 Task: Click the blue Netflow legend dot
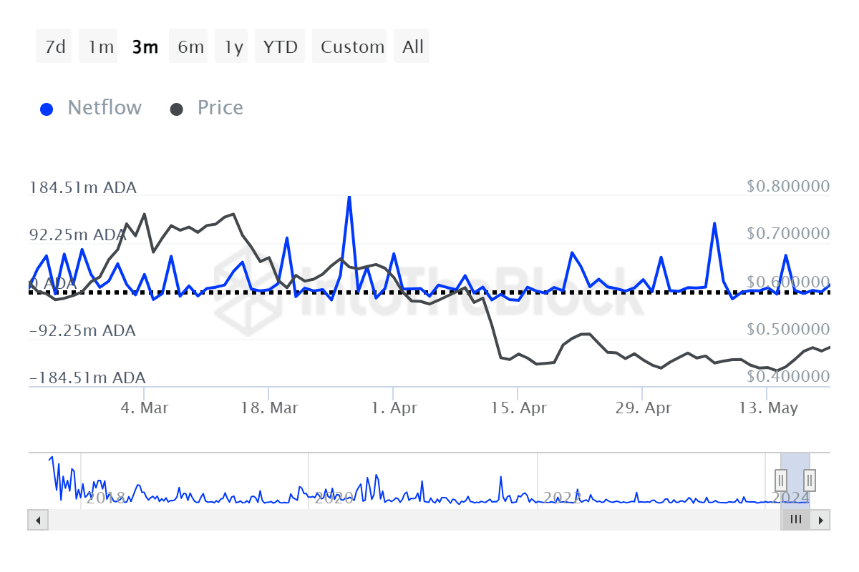[47, 107]
